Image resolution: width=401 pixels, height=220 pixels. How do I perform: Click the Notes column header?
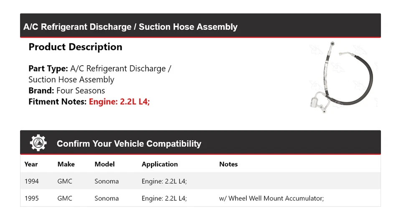(x=228, y=164)
